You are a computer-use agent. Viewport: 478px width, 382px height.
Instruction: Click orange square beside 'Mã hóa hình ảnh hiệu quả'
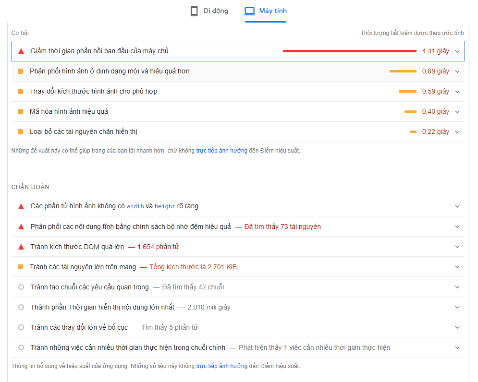[21, 111]
